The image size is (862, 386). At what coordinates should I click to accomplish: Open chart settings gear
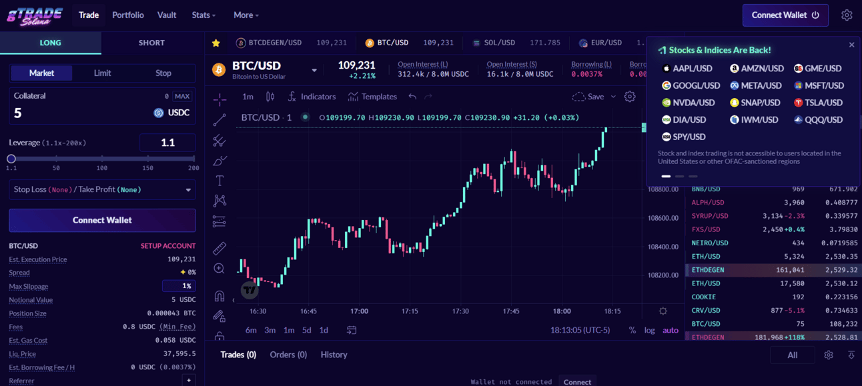coord(630,97)
